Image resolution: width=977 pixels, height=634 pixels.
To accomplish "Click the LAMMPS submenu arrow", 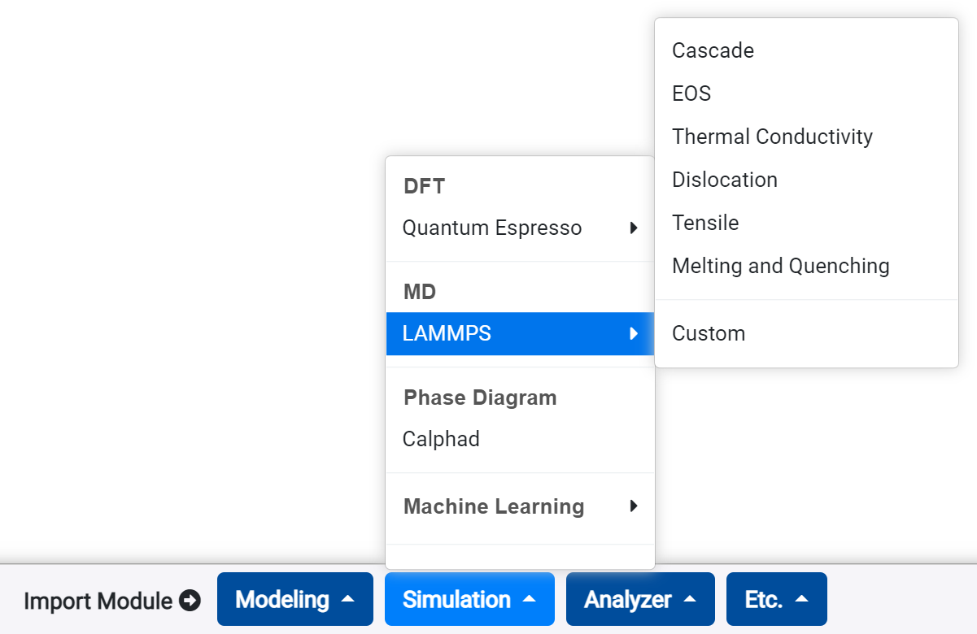I will (634, 333).
